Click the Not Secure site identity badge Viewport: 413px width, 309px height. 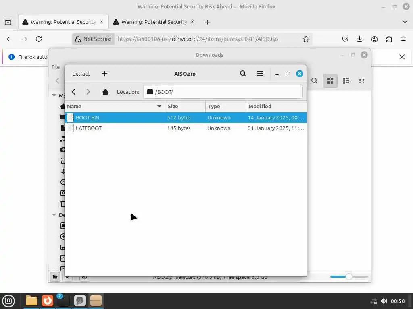(93, 39)
